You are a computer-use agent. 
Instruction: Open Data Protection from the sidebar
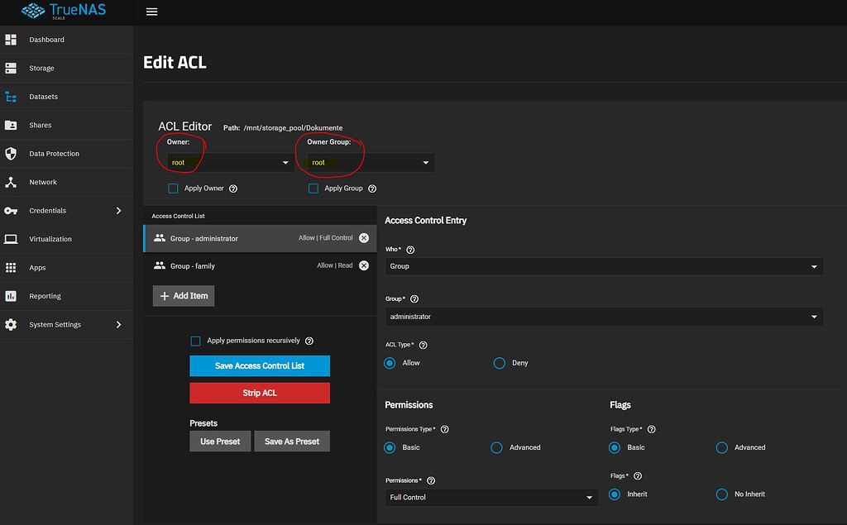pyautogui.click(x=11, y=153)
